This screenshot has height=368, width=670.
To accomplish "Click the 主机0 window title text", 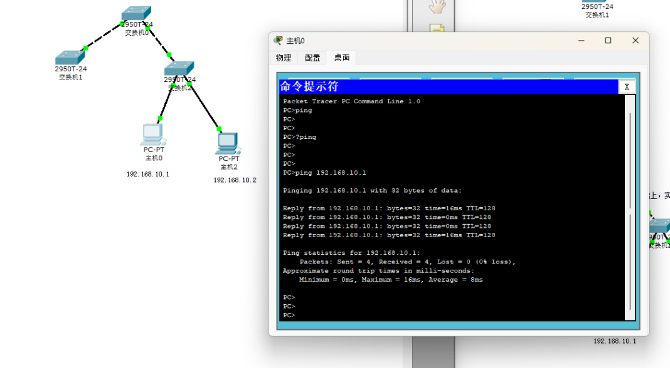I will tap(295, 41).
